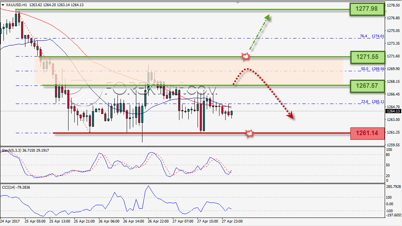
Task: Click time axis label 26 Apr 06:00
Action: click(109, 221)
